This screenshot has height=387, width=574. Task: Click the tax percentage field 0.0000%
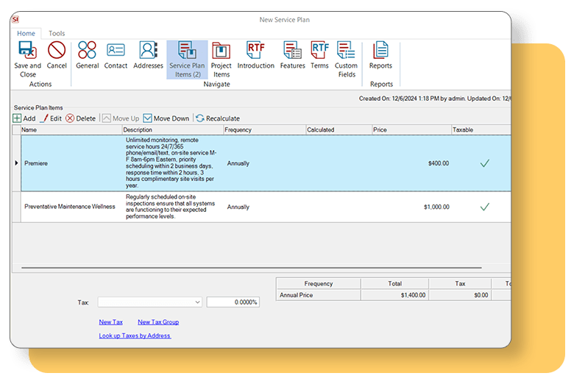[x=233, y=302]
